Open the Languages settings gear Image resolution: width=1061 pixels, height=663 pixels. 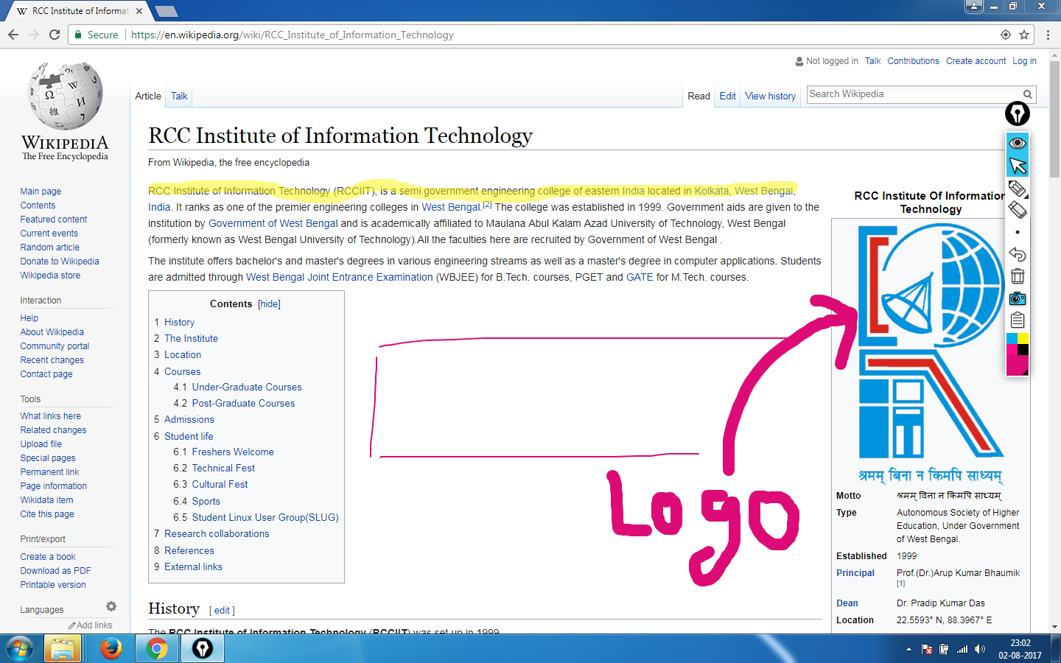pyautogui.click(x=111, y=606)
